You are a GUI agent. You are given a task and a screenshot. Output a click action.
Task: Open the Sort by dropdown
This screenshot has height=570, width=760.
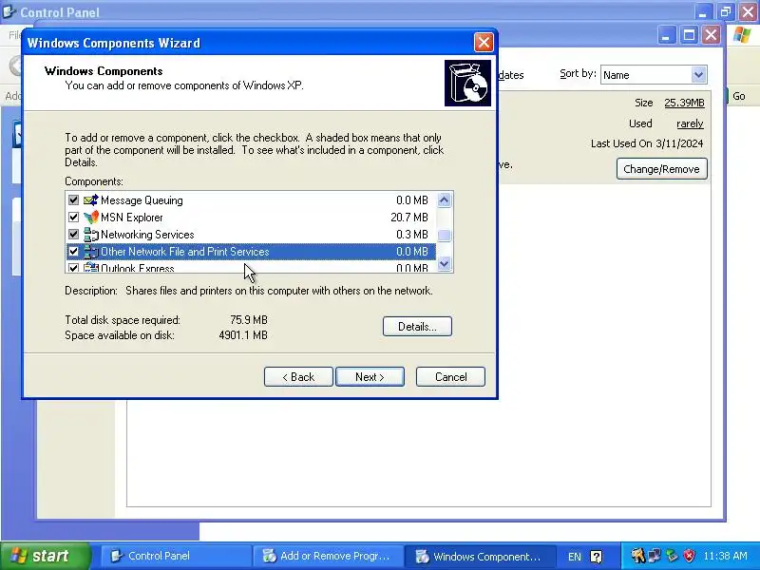tap(698, 75)
